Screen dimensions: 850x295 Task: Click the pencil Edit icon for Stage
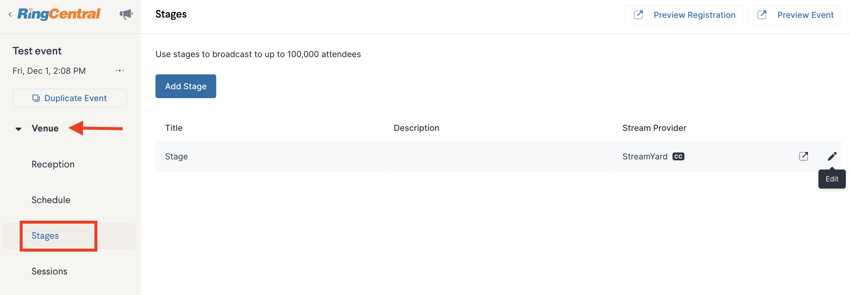[x=832, y=156]
